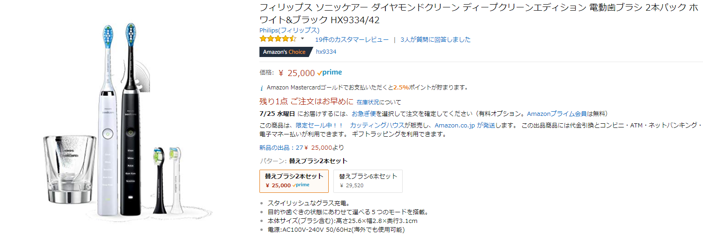Click the ¥25,000 price next to 価格
The height and width of the screenshot is (235, 703).
[297, 72]
